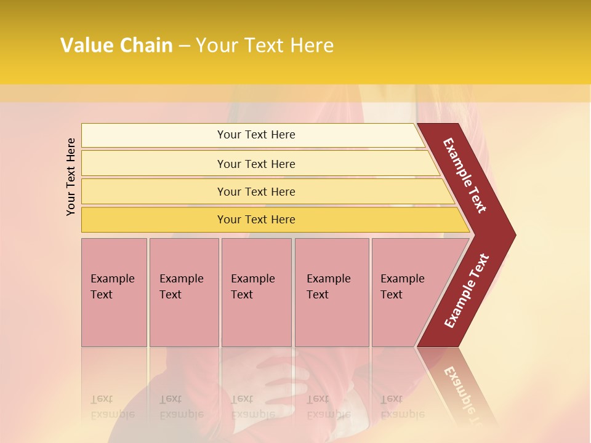Select the darkest yellow 'Your Text Here' bar

[255, 220]
